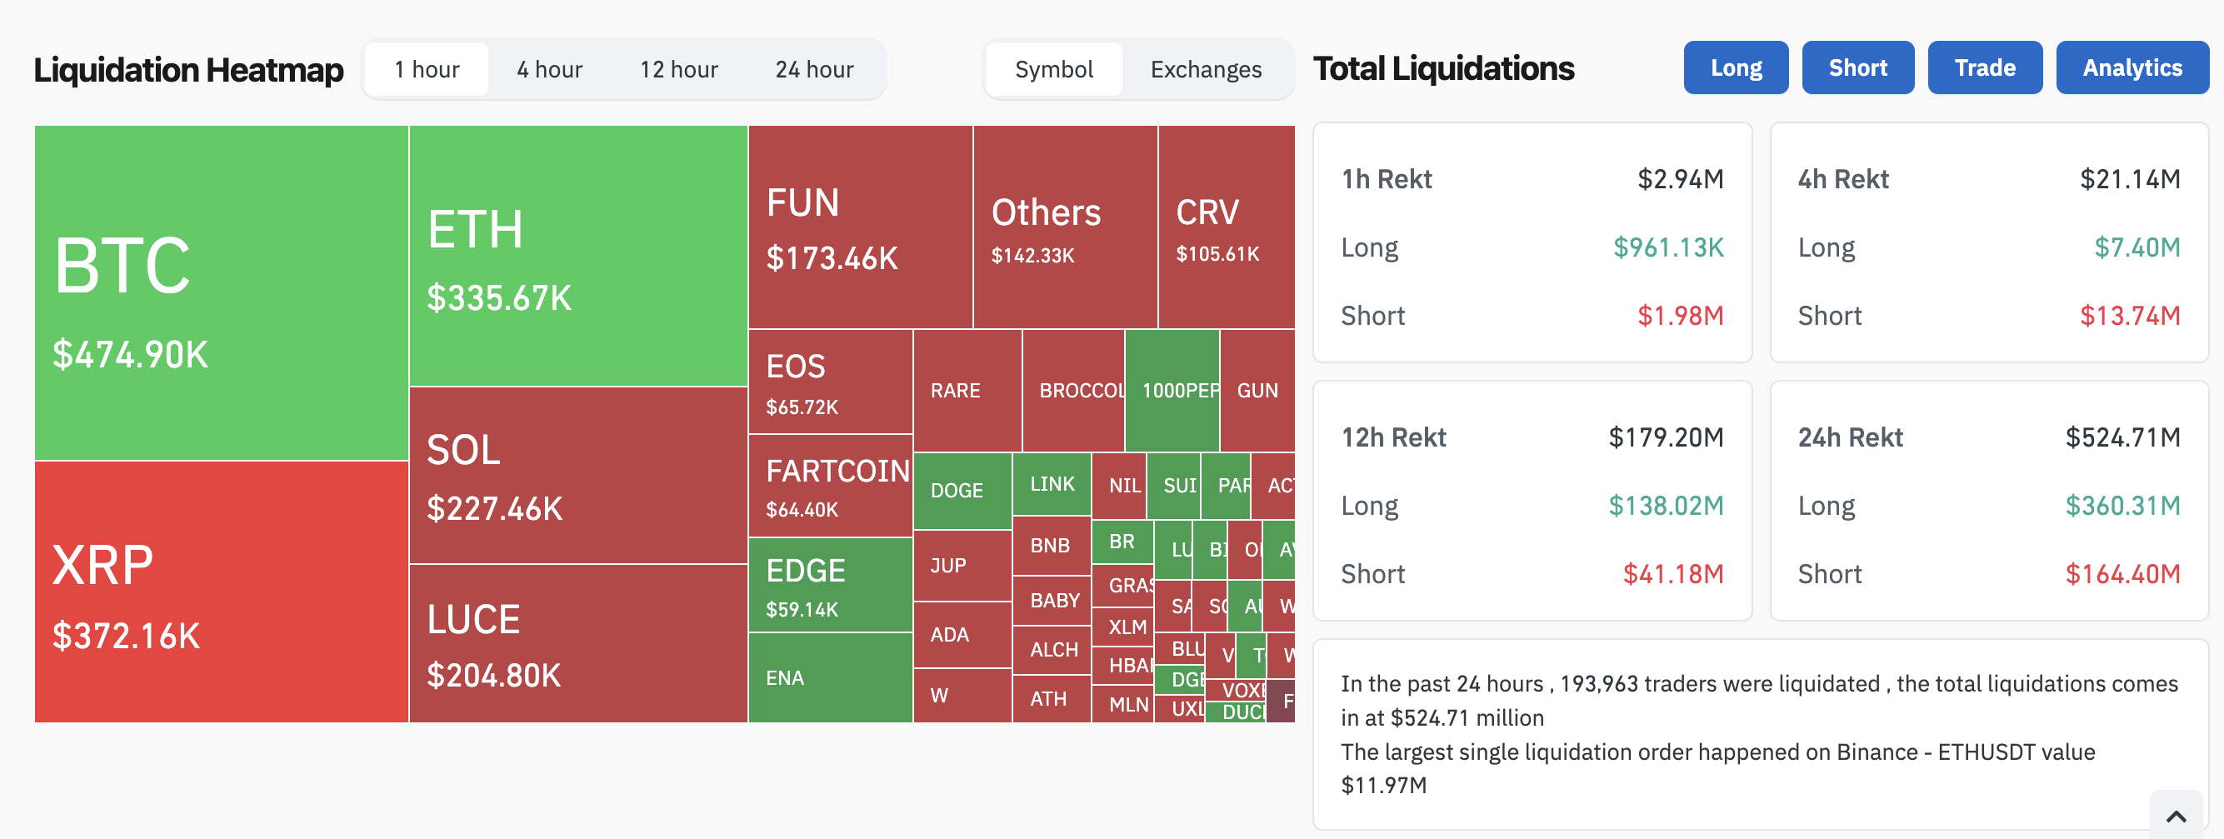Select the Symbol view tab
The height and width of the screenshot is (839, 2224).
[x=1053, y=69]
